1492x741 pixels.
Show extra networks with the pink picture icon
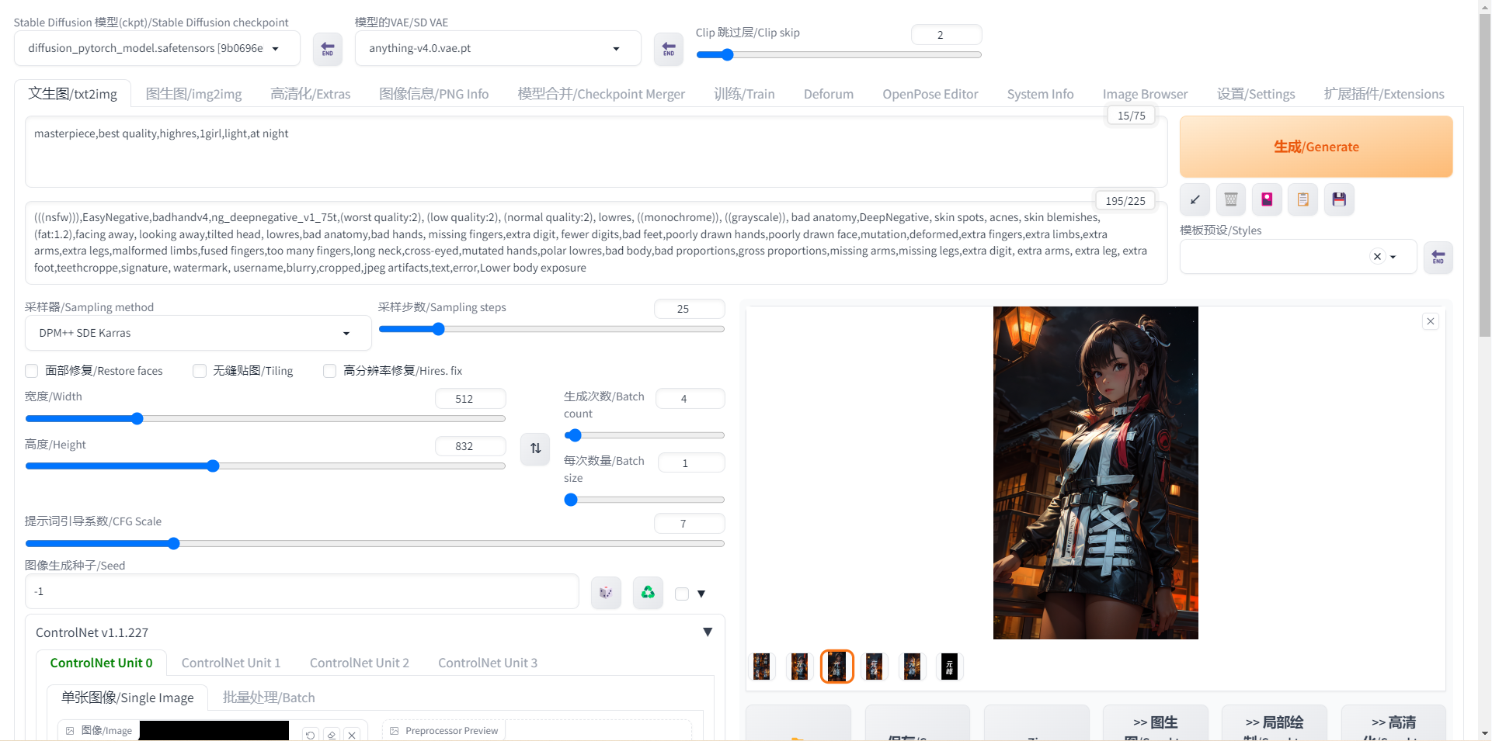click(x=1267, y=199)
